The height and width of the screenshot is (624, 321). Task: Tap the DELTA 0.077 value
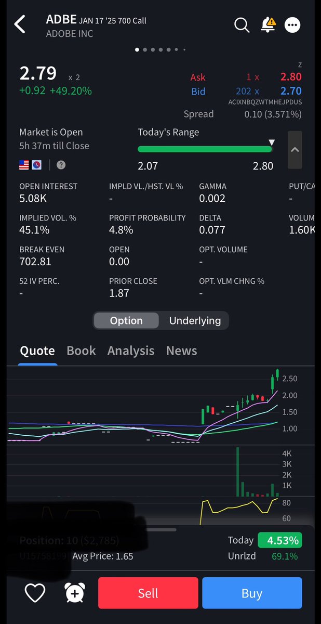click(212, 230)
